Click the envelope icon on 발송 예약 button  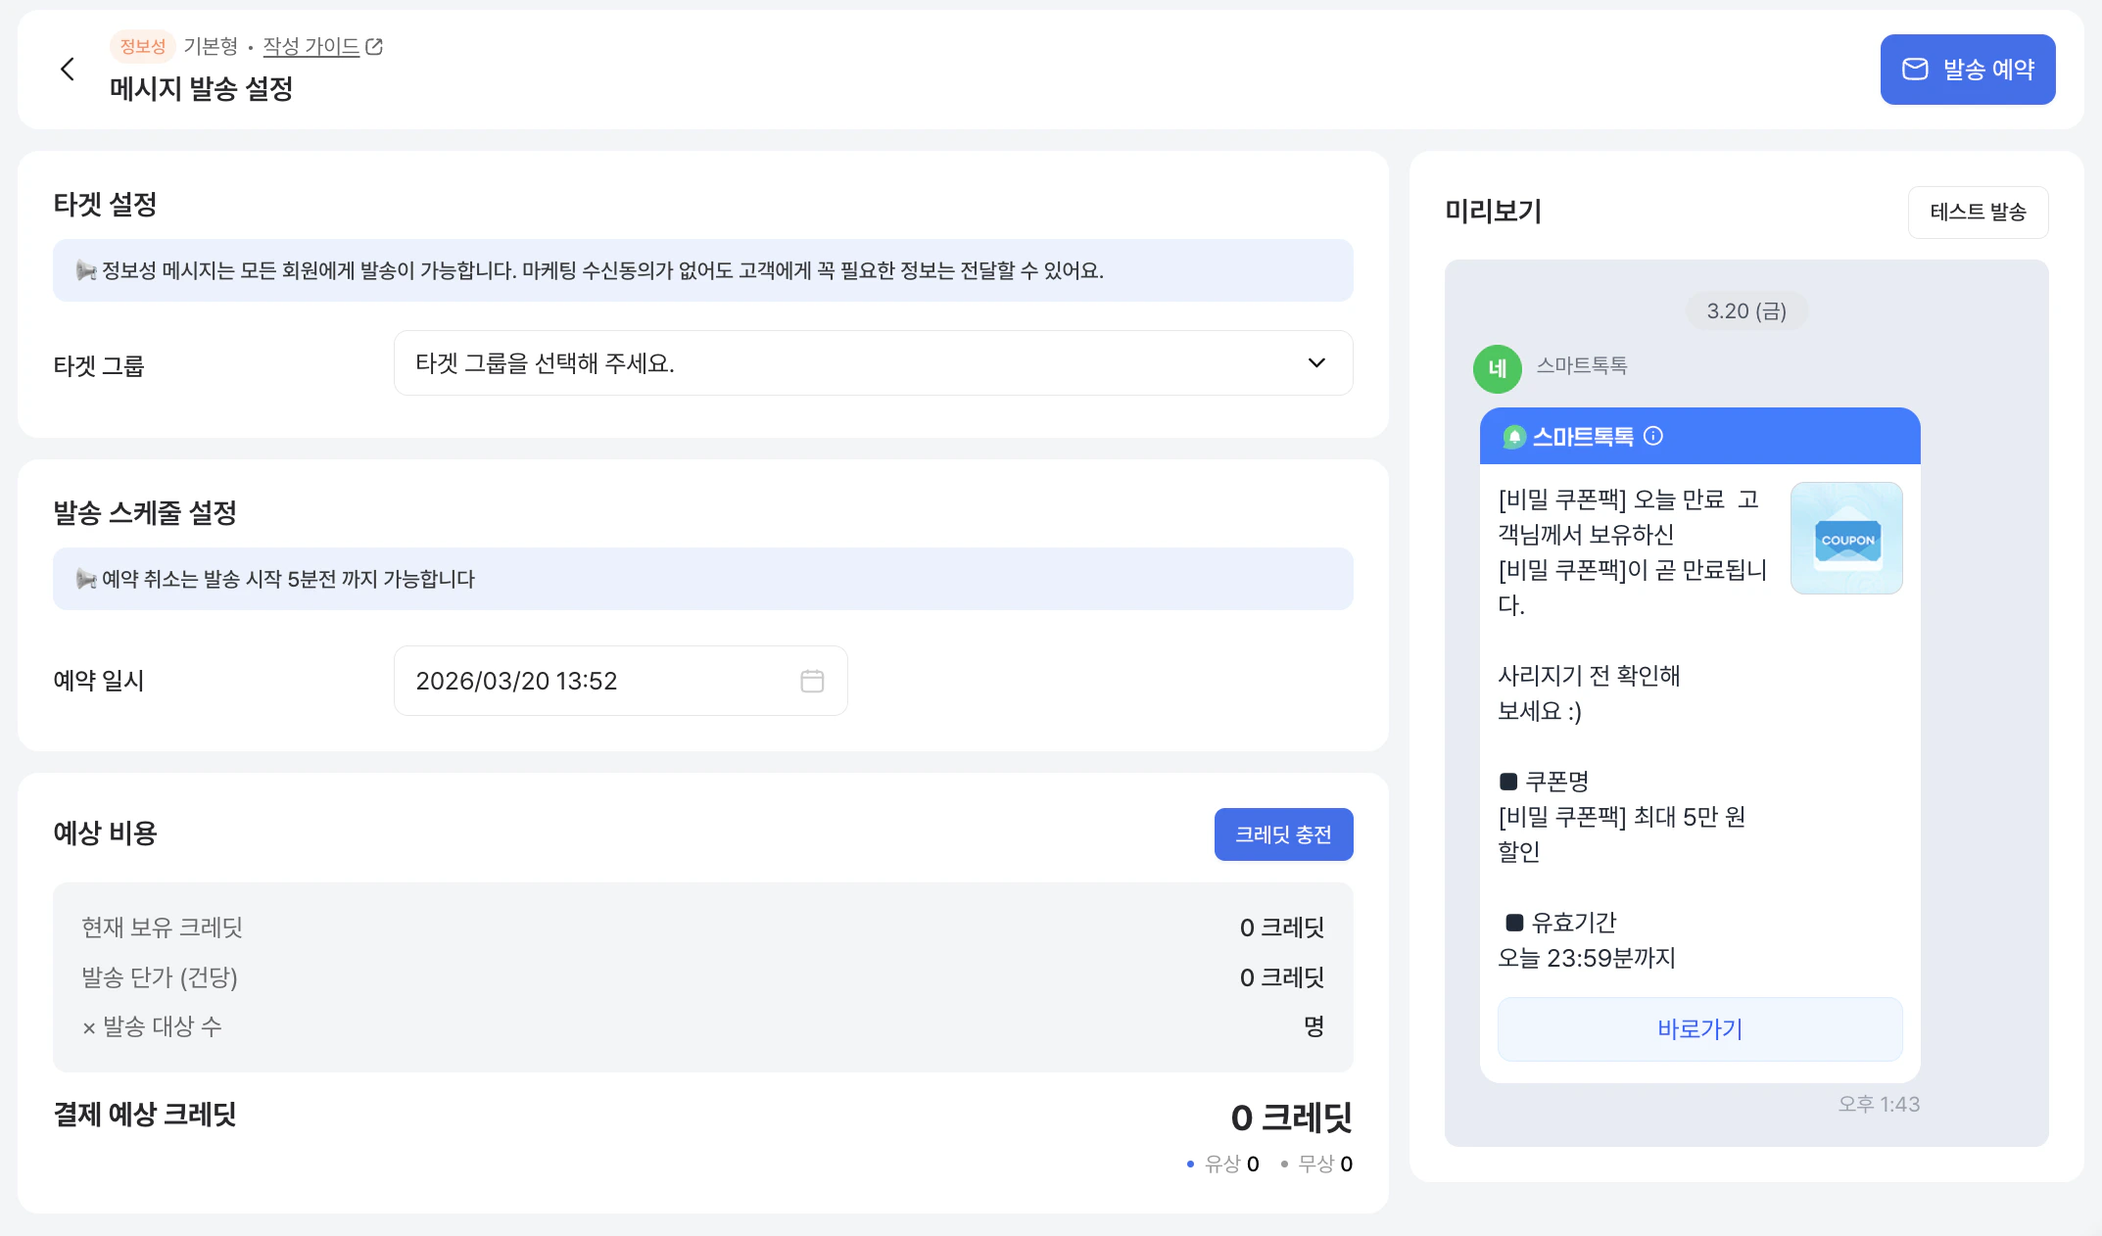[x=1915, y=70]
